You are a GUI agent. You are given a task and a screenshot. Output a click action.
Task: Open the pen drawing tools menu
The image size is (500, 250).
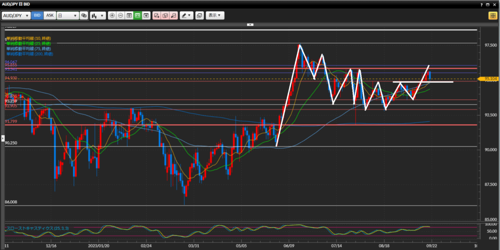(186, 16)
